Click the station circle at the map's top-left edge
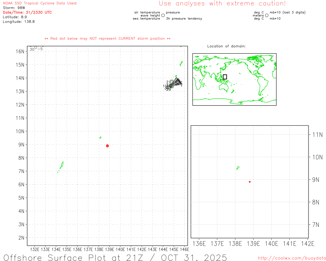This screenshot has height=261, width=326. [36, 47]
